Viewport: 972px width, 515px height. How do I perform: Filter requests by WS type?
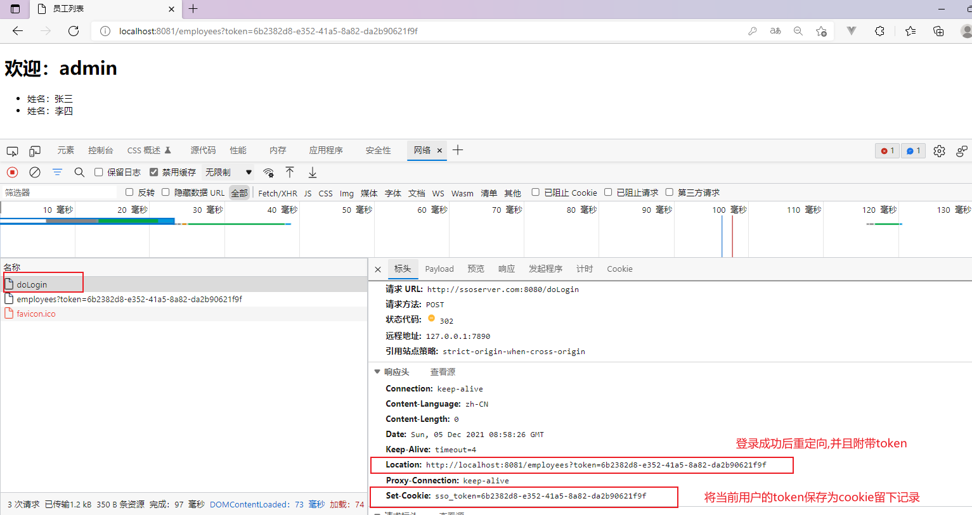pyautogui.click(x=438, y=193)
